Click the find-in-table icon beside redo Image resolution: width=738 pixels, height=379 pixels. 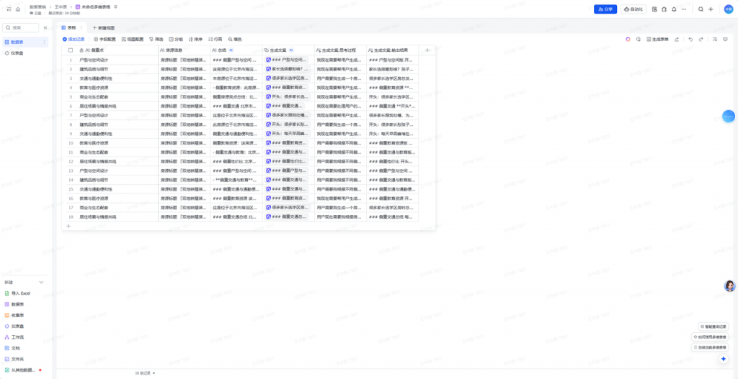click(x=715, y=40)
